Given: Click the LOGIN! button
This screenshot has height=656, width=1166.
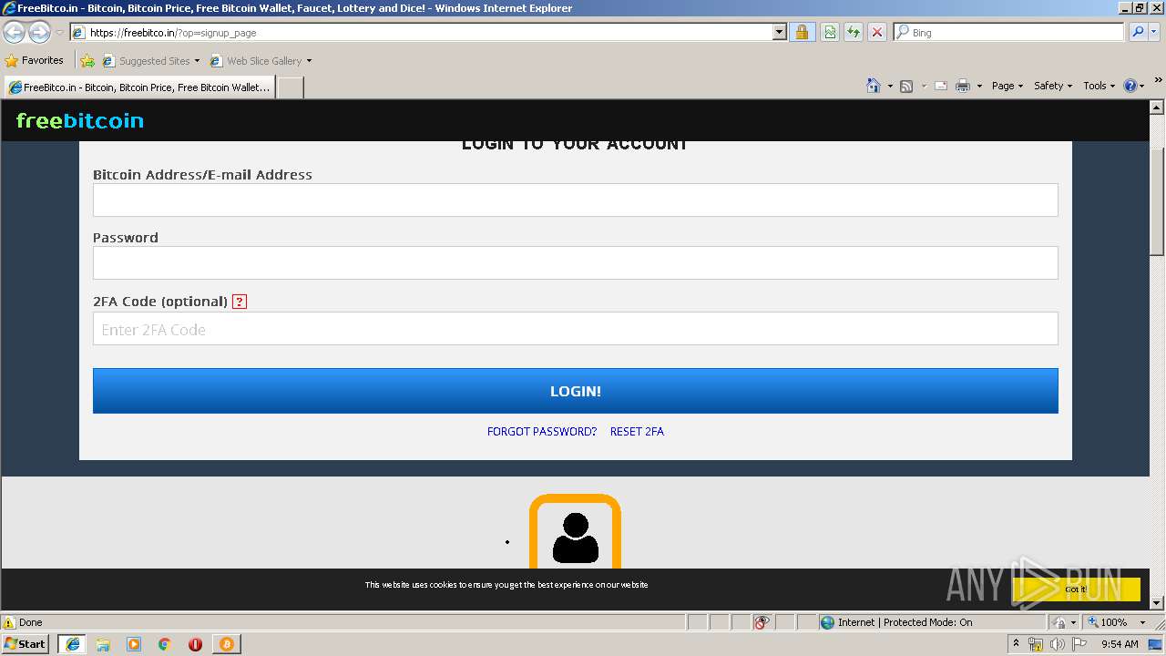Looking at the screenshot, I should click(575, 391).
